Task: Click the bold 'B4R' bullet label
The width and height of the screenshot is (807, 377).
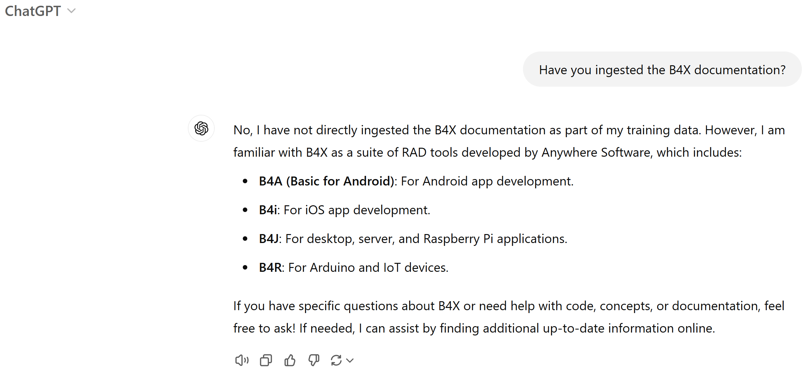Action: point(270,268)
